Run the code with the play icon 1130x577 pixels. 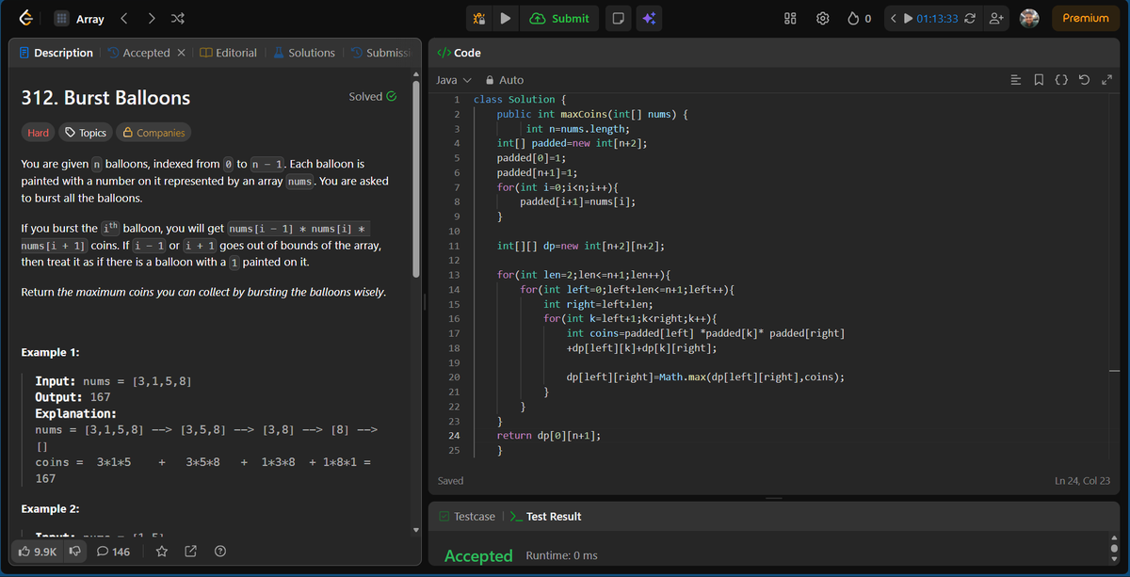tap(505, 18)
